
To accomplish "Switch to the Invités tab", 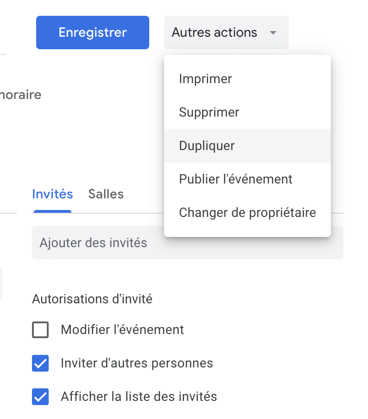I will click(52, 194).
